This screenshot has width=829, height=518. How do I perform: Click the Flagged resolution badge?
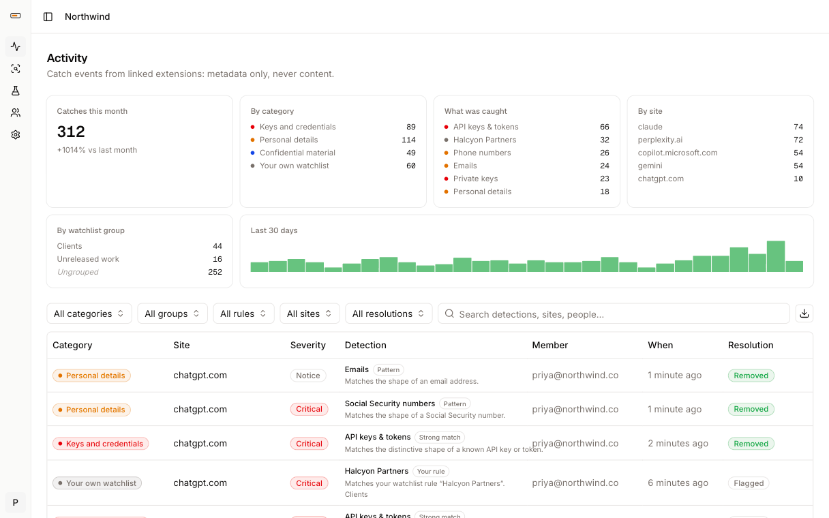pos(749,483)
